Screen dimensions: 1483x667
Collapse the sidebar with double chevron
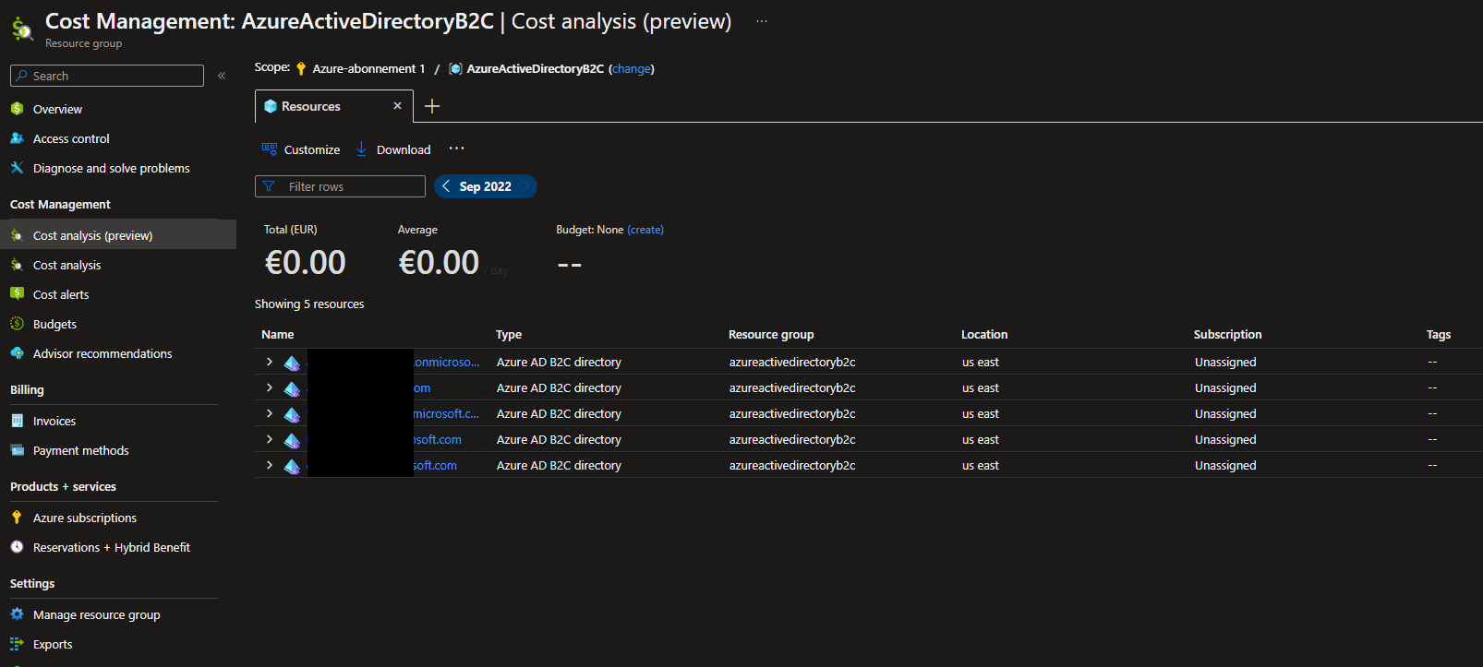coord(222,76)
